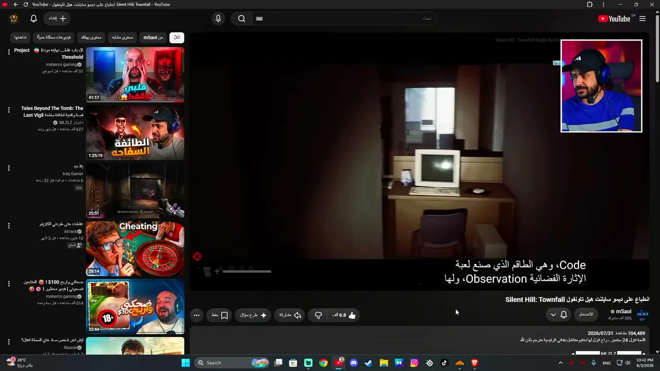This screenshot has width=660, height=371.
Task: Click the search magnifier button
Action: 241,19
